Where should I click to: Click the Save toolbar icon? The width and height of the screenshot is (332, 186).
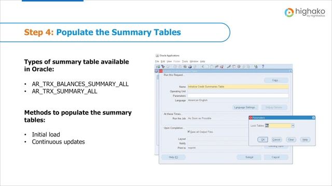pyautogui.click(x=175, y=67)
